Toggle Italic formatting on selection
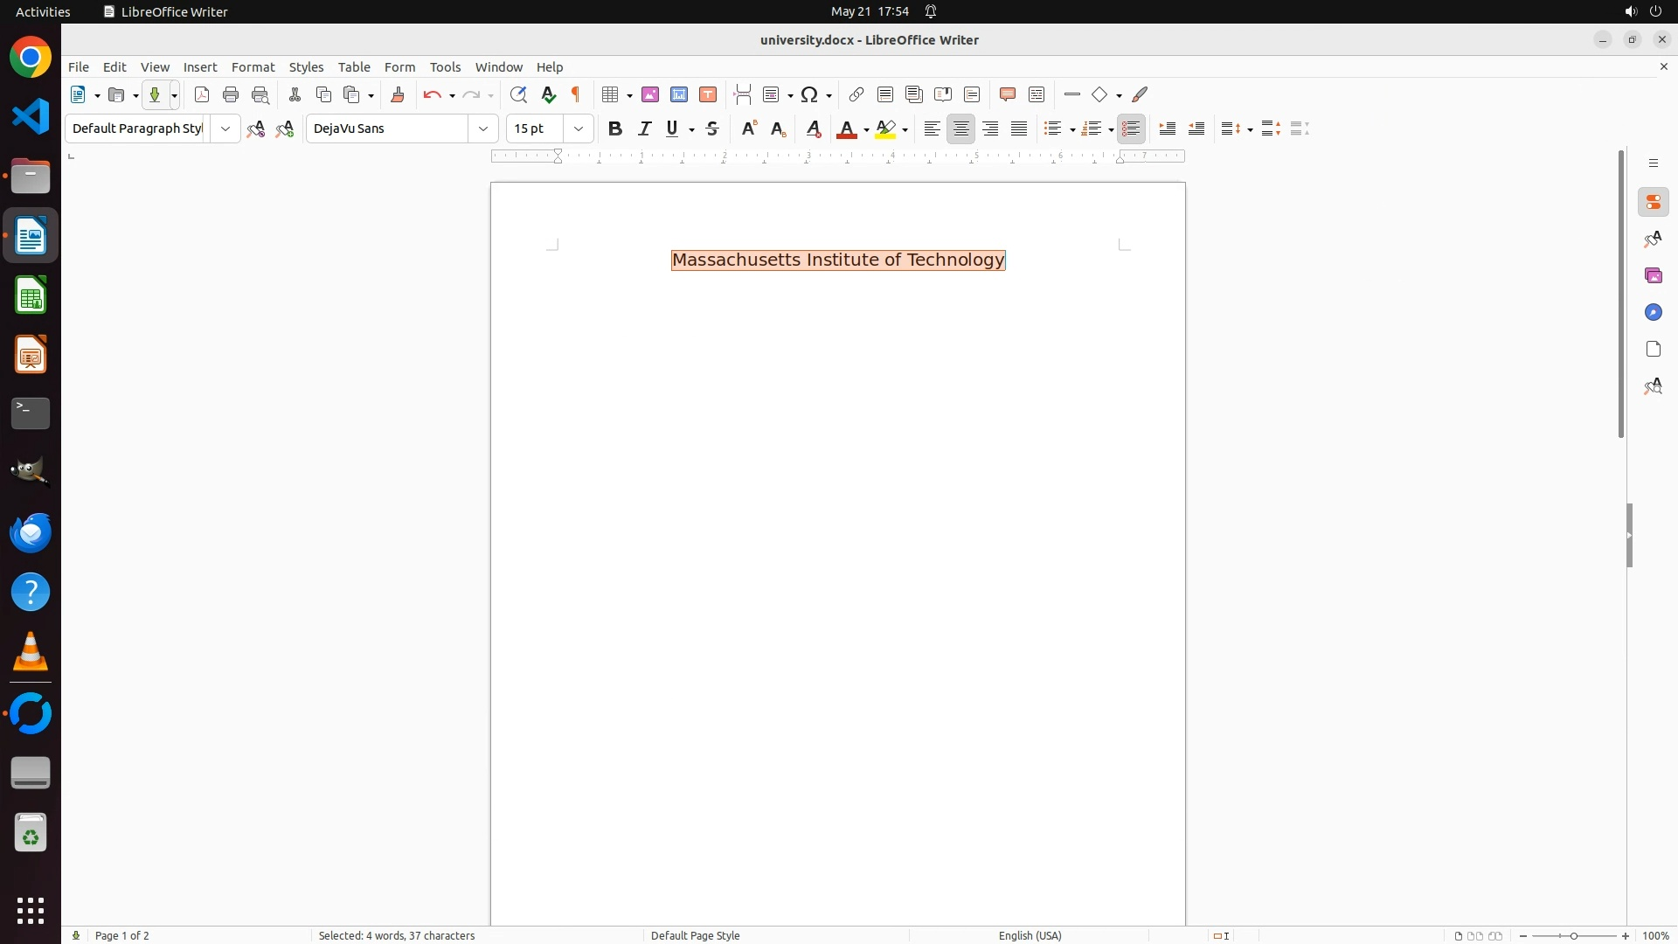Image resolution: width=1678 pixels, height=944 pixels. point(645,129)
